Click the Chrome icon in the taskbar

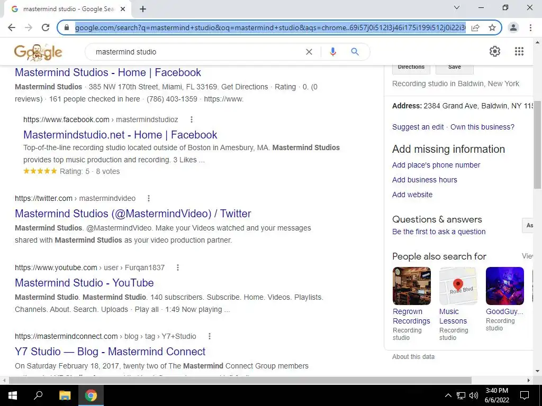point(91,395)
